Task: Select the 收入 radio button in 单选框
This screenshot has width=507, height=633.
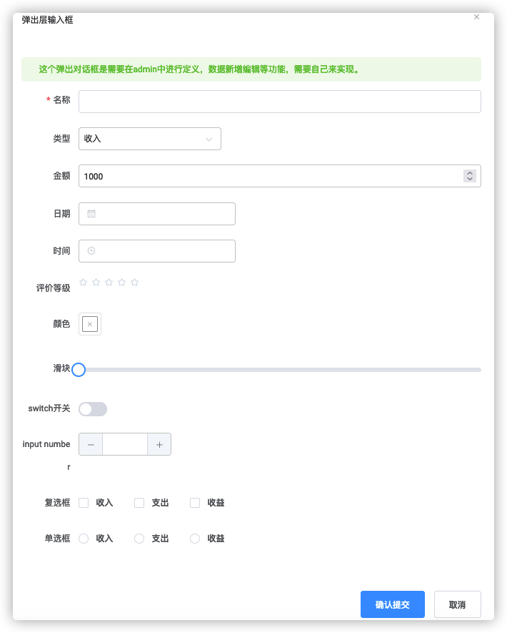Action: coord(84,539)
